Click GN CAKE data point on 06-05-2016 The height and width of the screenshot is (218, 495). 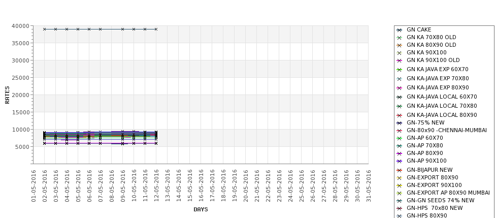pos(89,29)
